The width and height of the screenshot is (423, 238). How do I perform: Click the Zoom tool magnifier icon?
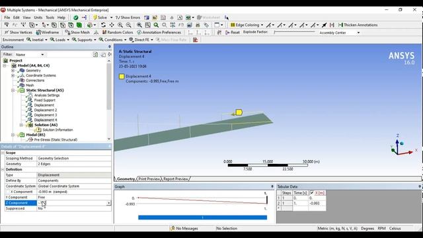[120, 25]
